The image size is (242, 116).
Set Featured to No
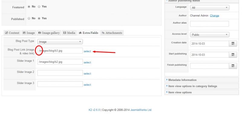coord(29,7)
